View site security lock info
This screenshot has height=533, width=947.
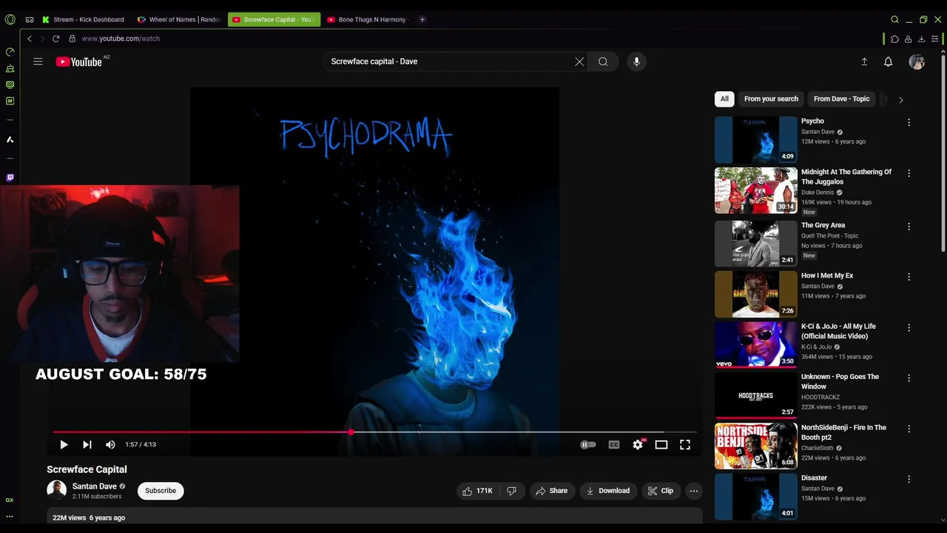coord(72,38)
